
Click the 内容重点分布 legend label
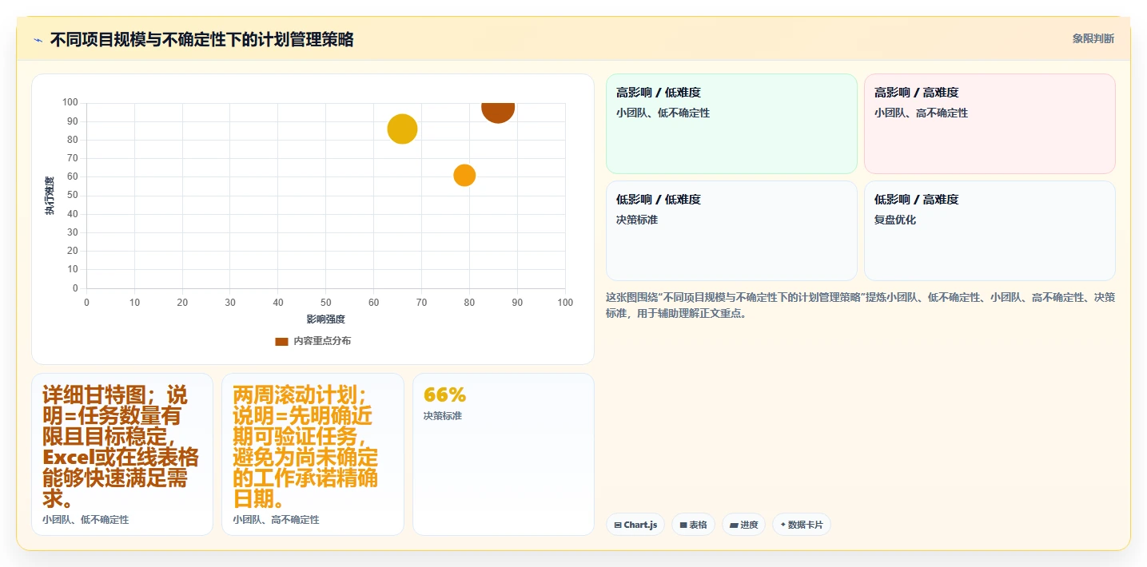pos(321,341)
